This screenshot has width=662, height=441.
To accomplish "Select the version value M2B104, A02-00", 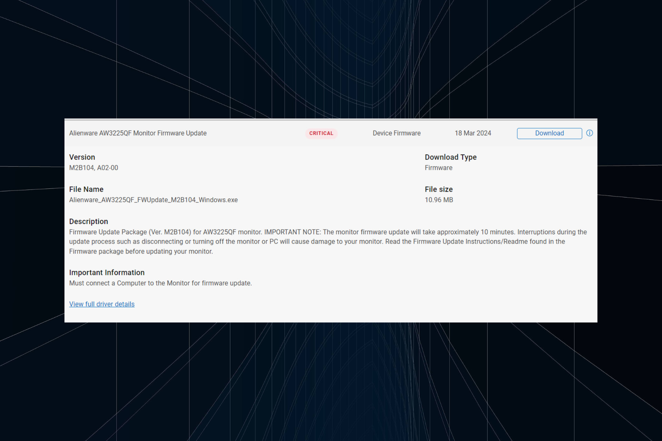I will coord(93,168).
